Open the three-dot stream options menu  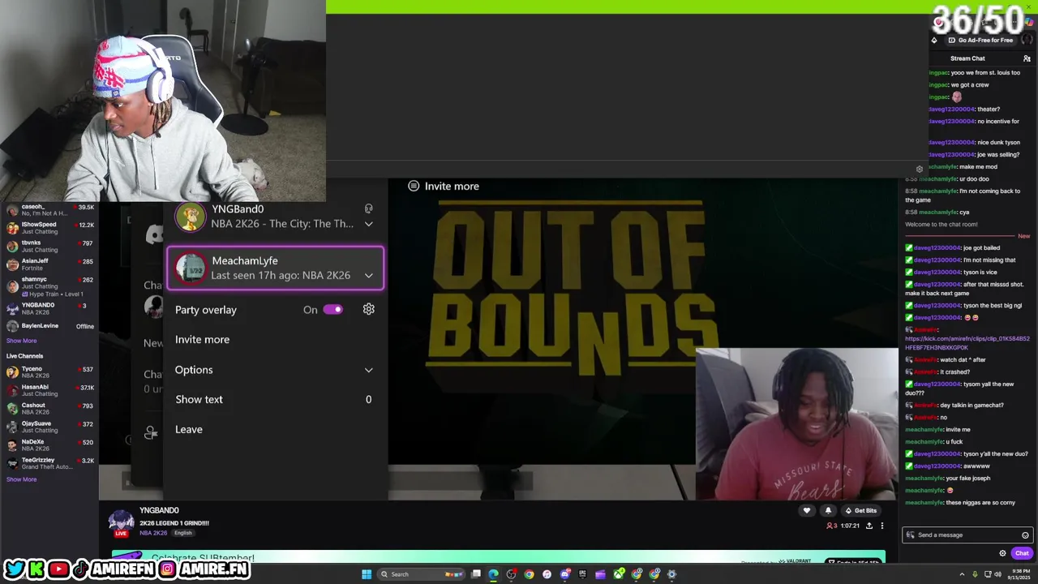click(x=882, y=526)
